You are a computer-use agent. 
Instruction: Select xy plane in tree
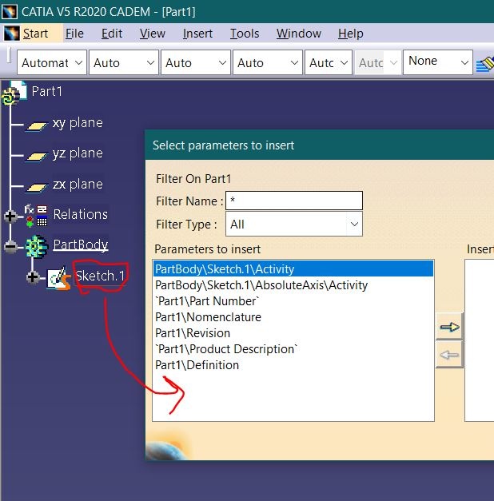coord(78,123)
